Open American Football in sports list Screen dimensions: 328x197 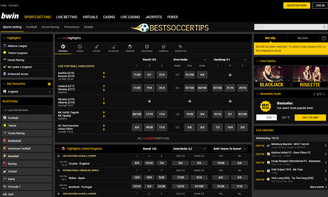coord(27,149)
